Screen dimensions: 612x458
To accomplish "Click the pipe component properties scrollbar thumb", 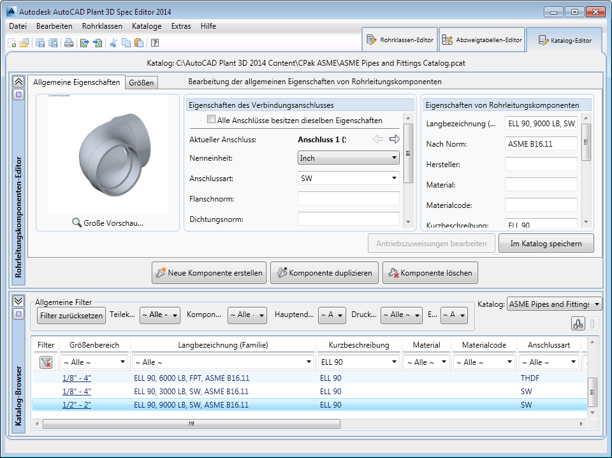I will coord(586,142).
